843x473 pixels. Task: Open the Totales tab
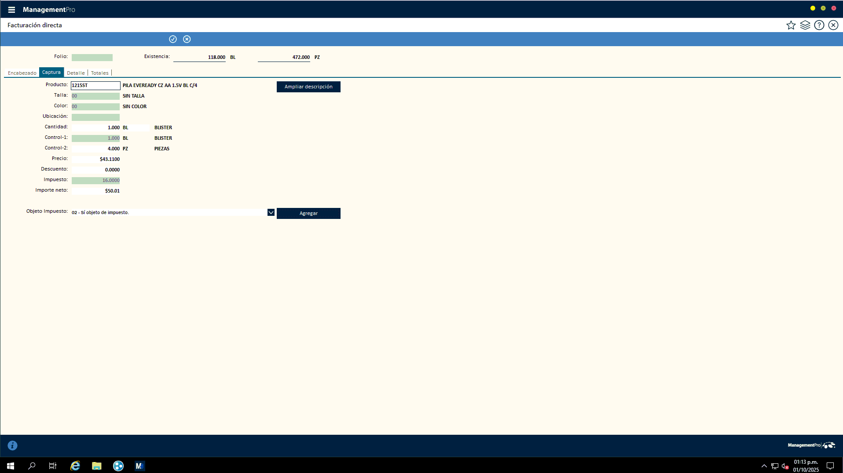pos(99,73)
